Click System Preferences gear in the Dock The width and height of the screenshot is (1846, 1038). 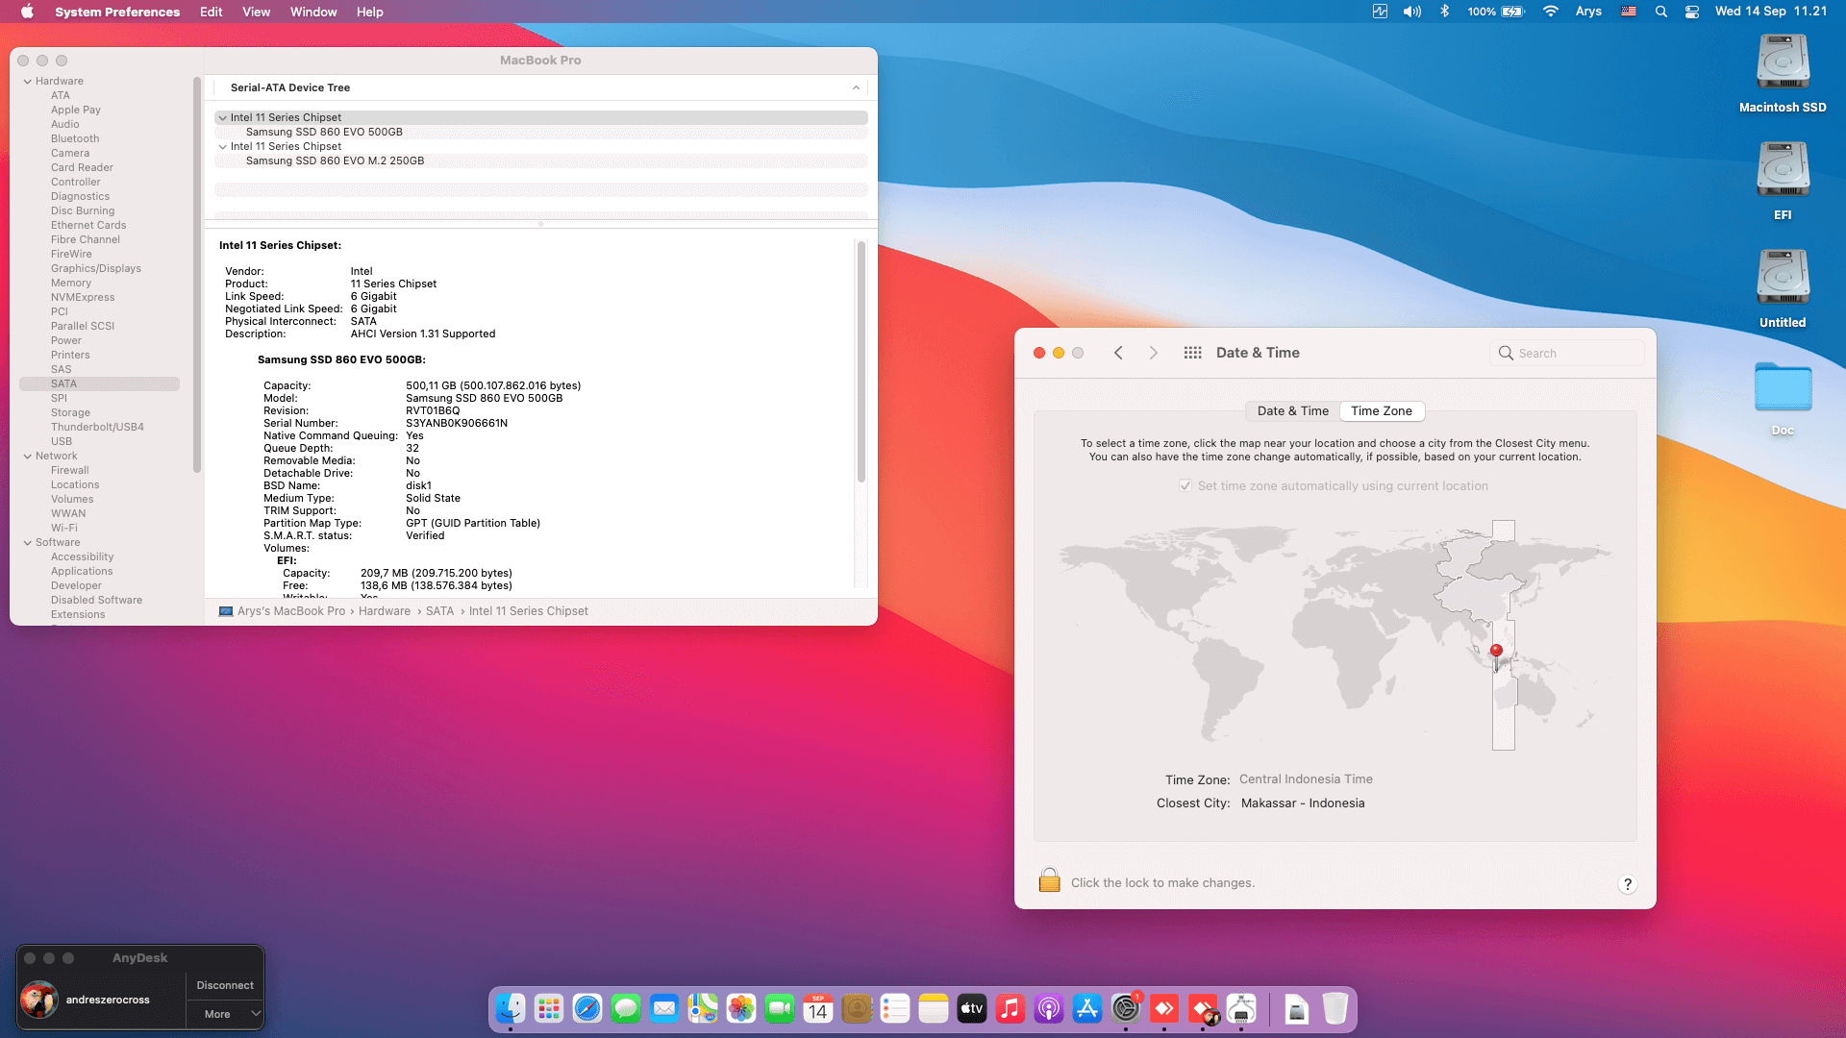(1126, 1008)
